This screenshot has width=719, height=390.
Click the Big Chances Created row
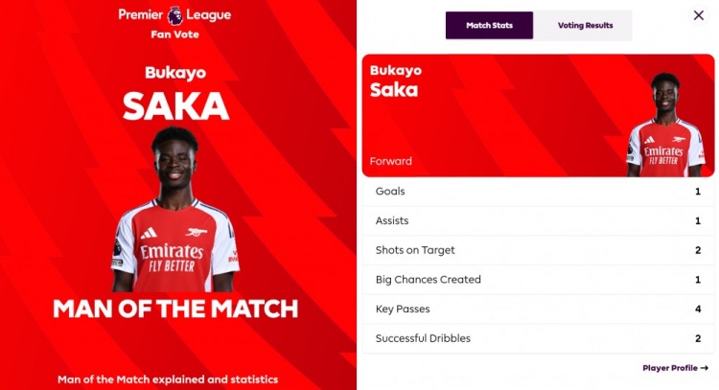pyautogui.click(x=538, y=280)
